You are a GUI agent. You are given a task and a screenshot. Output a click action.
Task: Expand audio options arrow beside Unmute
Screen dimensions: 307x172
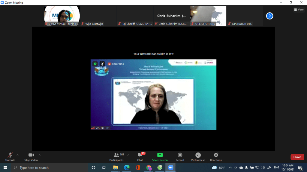17,155
